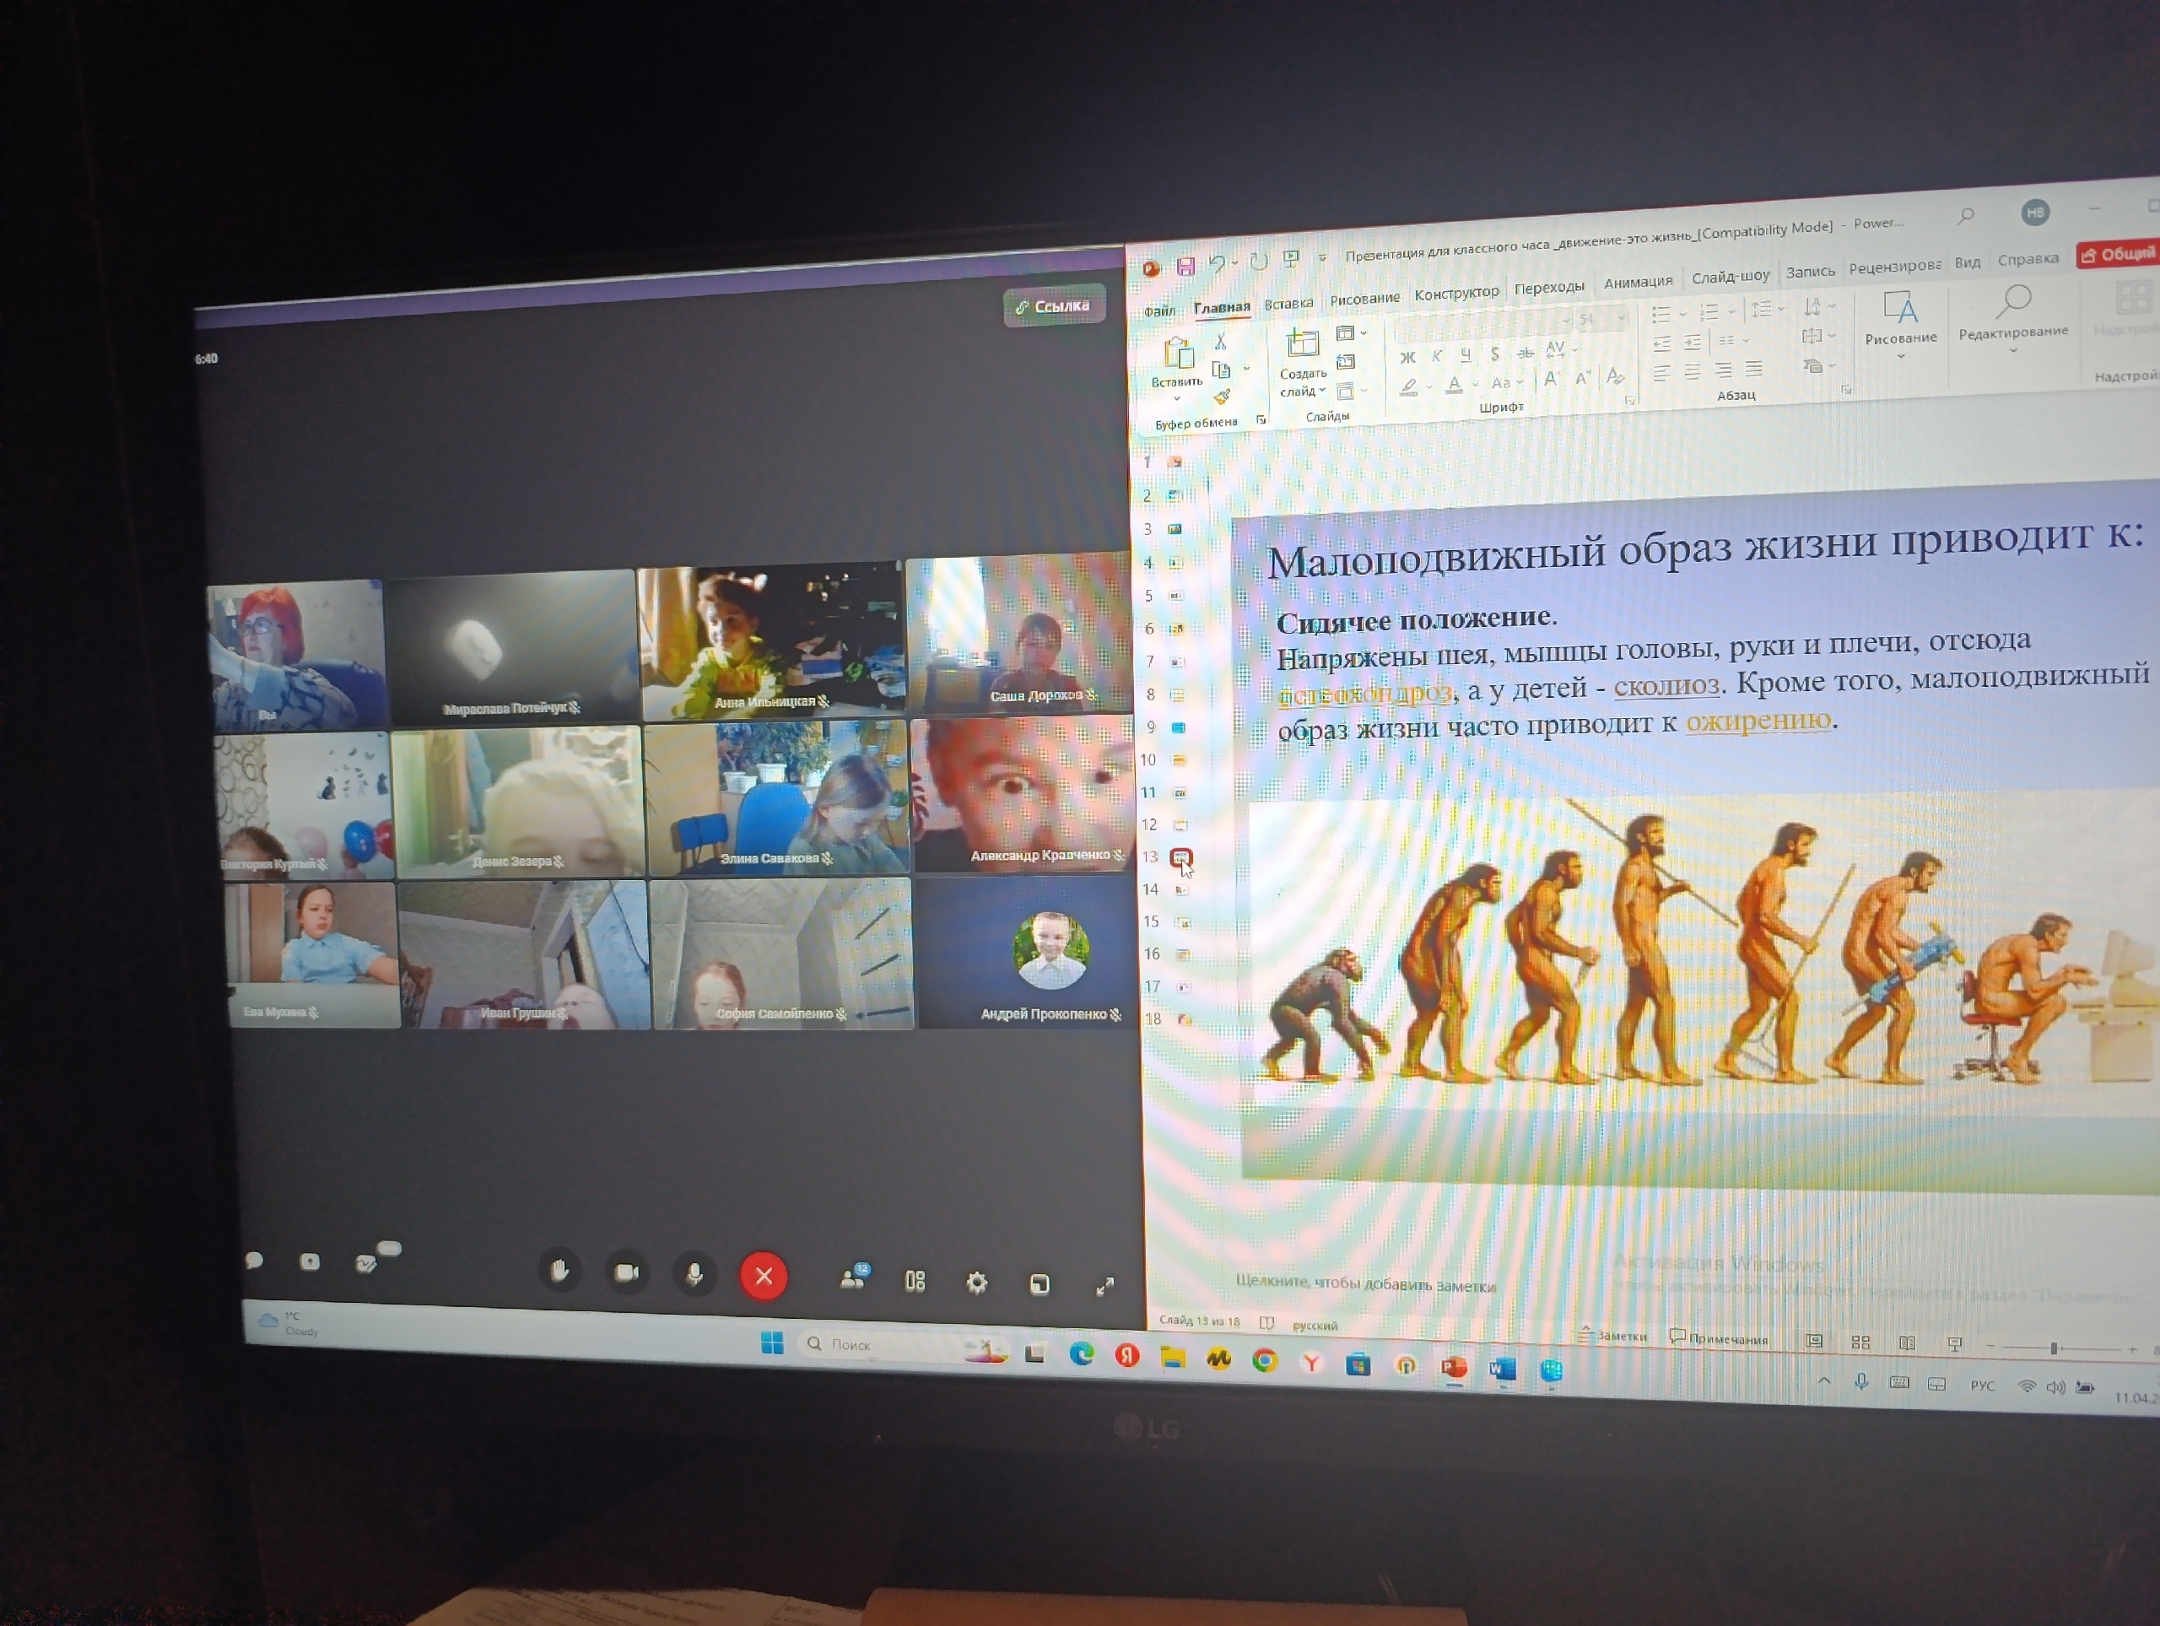This screenshot has width=2160, height=1626.
Task: Switch to the Слайд-шоу tab
Action: click(1730, 277)
